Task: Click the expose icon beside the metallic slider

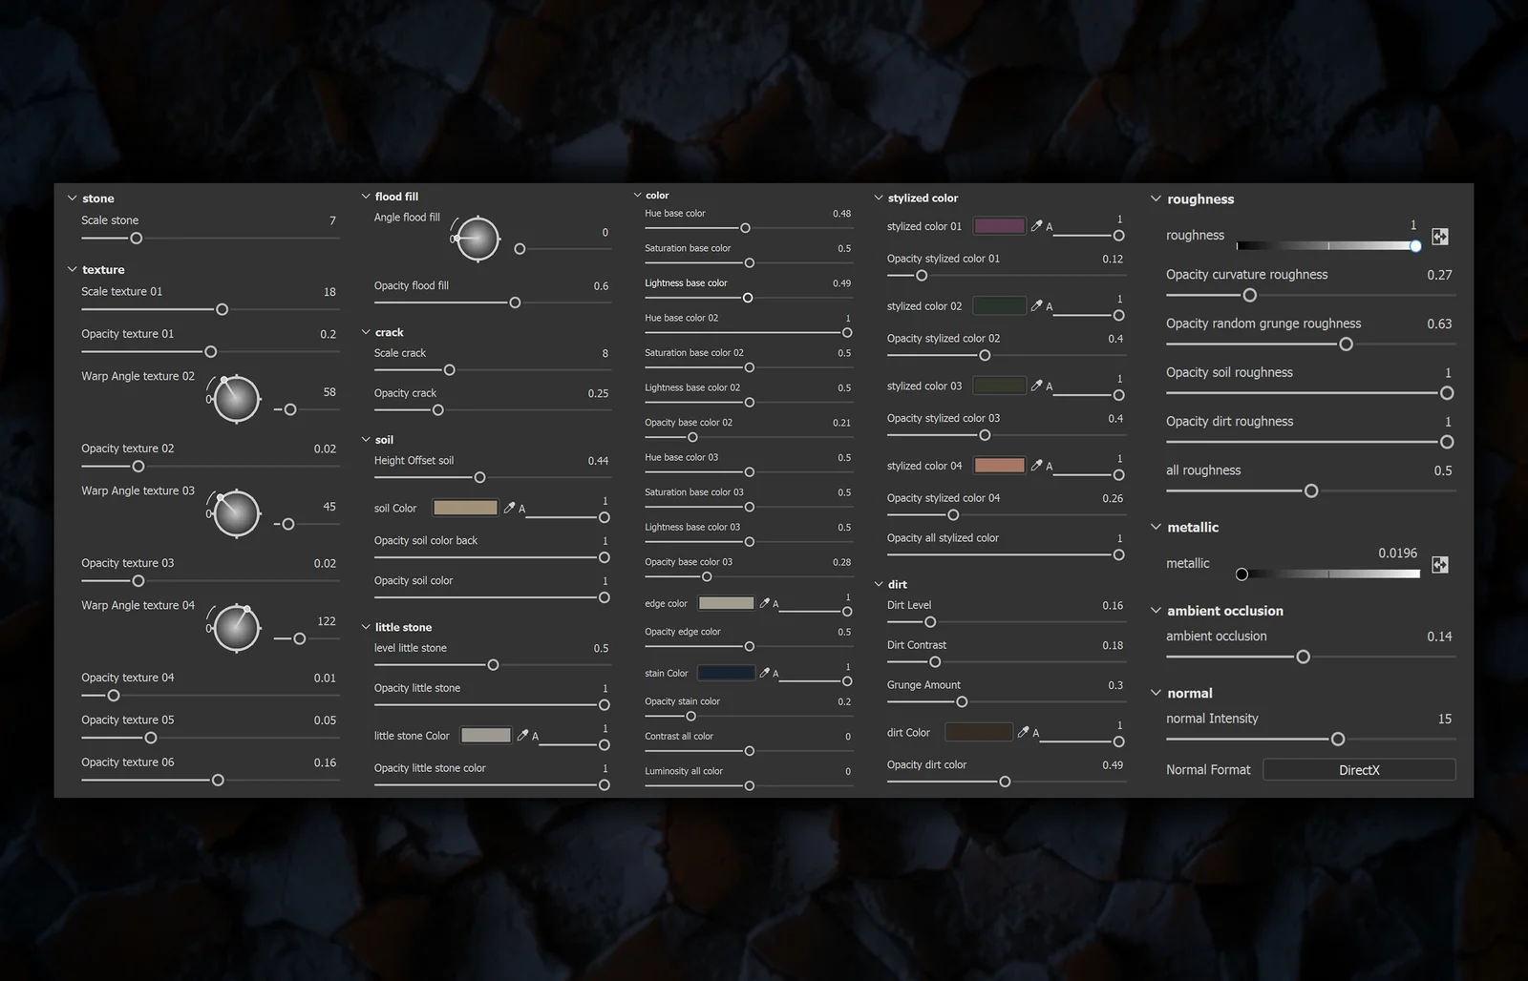Action: [1440, 563]
